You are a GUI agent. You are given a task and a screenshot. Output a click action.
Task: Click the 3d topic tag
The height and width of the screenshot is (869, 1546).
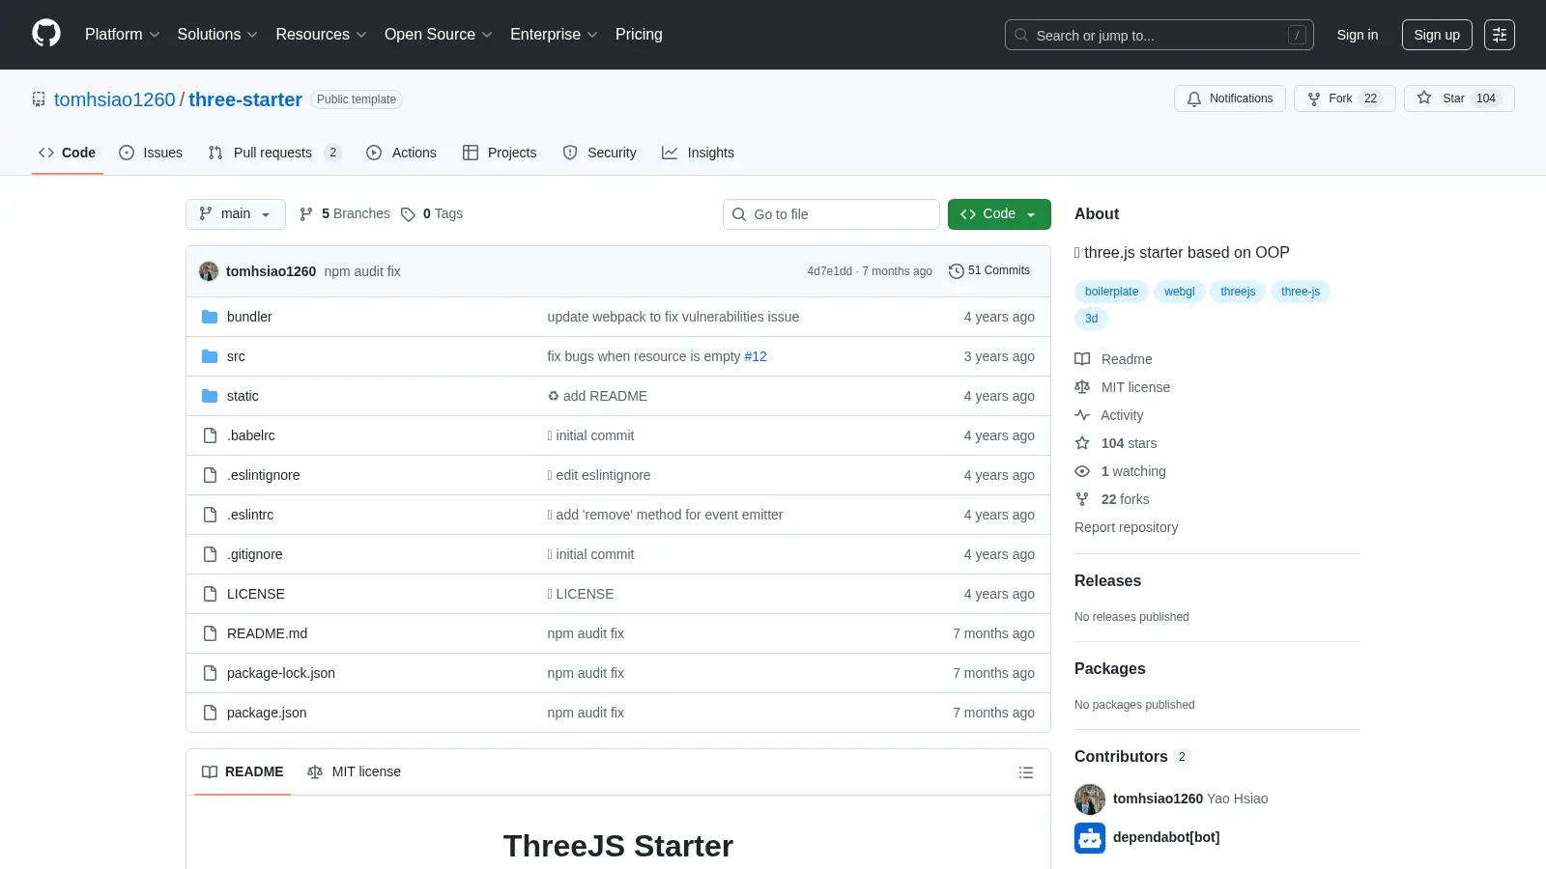tap(1091, 319)
